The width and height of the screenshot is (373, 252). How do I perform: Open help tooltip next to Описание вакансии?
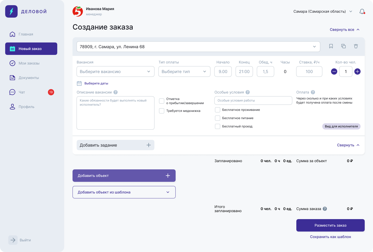[116, 92]
